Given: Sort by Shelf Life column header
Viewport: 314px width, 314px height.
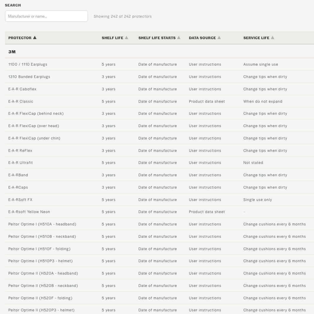Looking at the screenshot, I should tap(115, 38).
